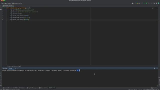Click the green Run button in the toolbar
This screenshot has height=90, width=160.
click(x=144, y=3)
